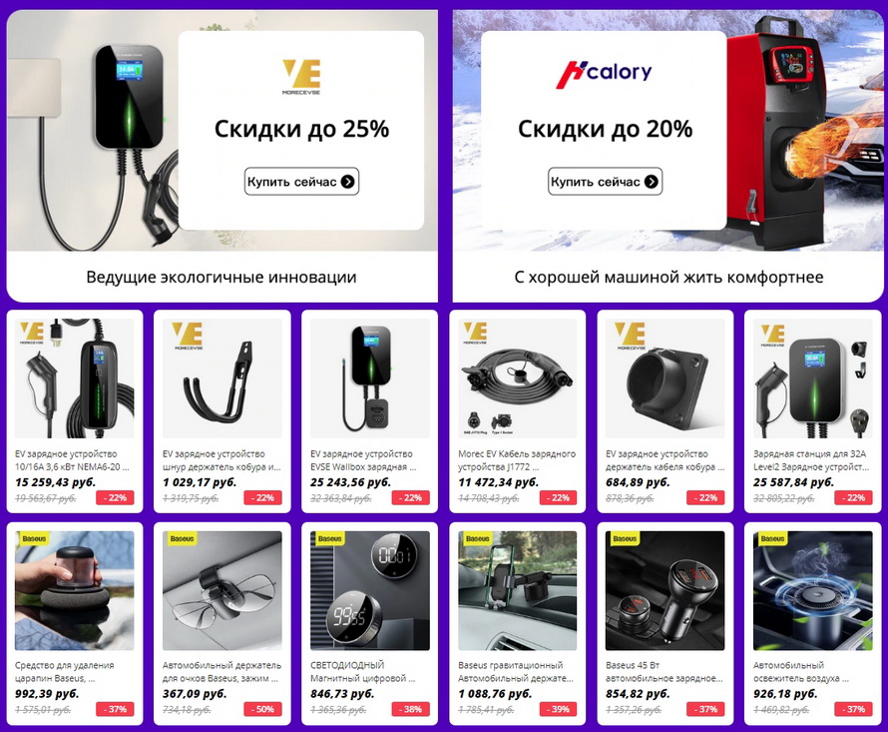Click arrow icon in Hcalory buy-now button
This screenshot has width=888, height=732.
point(652,182)
